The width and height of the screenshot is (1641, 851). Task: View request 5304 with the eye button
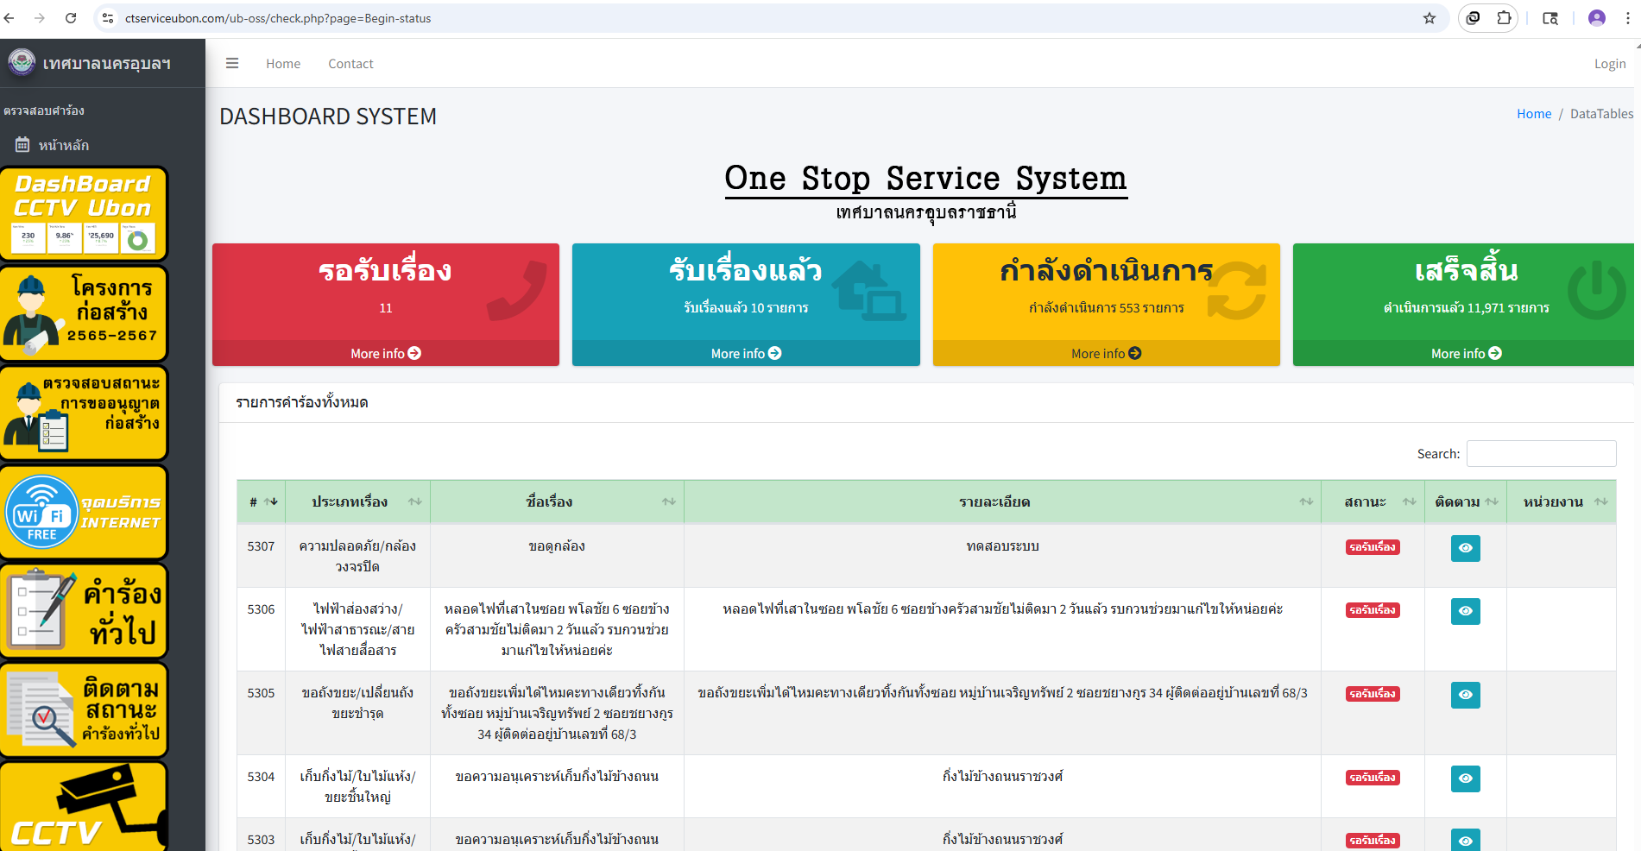point(1466,779)
